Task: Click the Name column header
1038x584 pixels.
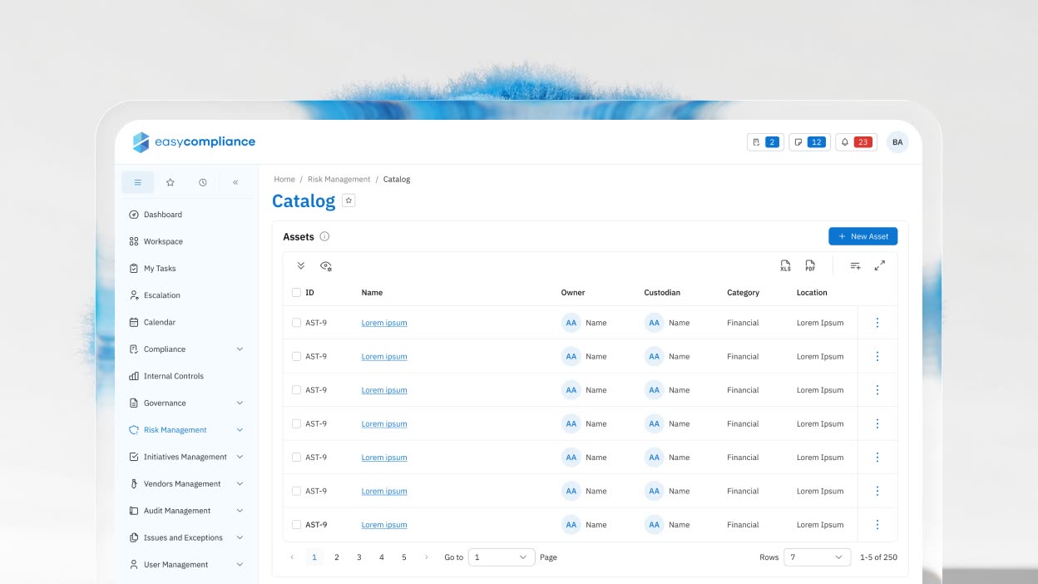Action: click(x=372, y=293)
